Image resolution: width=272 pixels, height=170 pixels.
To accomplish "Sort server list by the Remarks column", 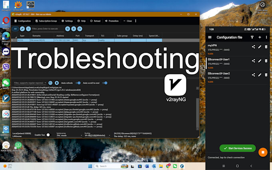I will pos(36,36).
